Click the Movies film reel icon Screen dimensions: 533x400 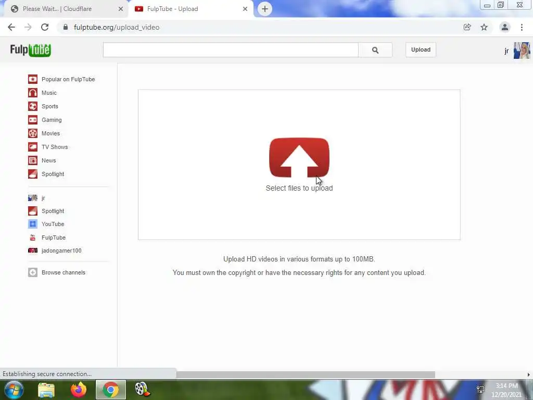[x=33, y=133]
